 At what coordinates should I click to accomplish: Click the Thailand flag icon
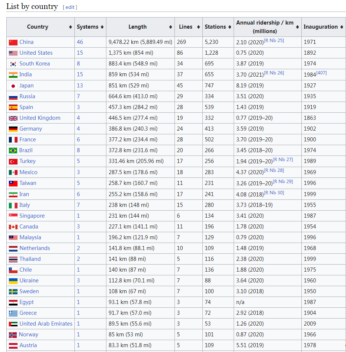[13, 259]
